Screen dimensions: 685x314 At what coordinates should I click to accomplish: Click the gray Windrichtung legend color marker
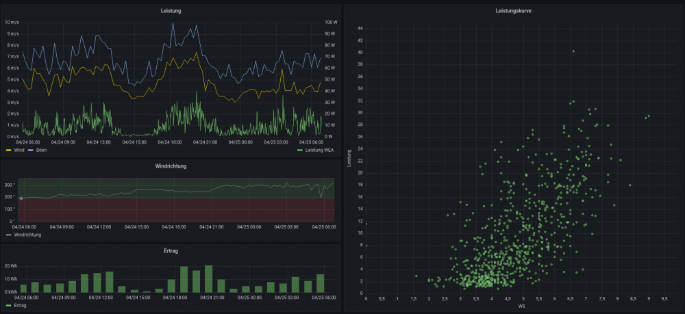pyautogui.click(x=8, y=235)
